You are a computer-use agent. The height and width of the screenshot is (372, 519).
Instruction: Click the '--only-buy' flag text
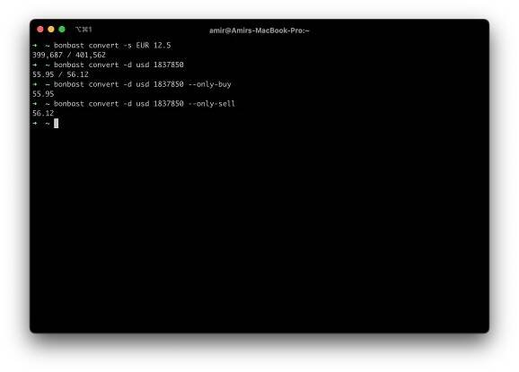[209, 84]
